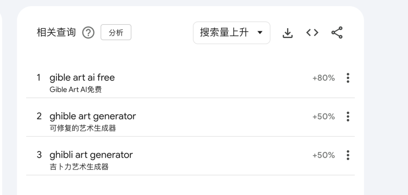Open query gible art ai free

point(82,78)
